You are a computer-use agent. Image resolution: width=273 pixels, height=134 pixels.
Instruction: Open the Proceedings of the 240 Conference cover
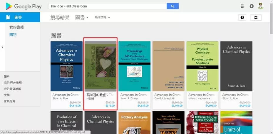click(x=134, y=66)
